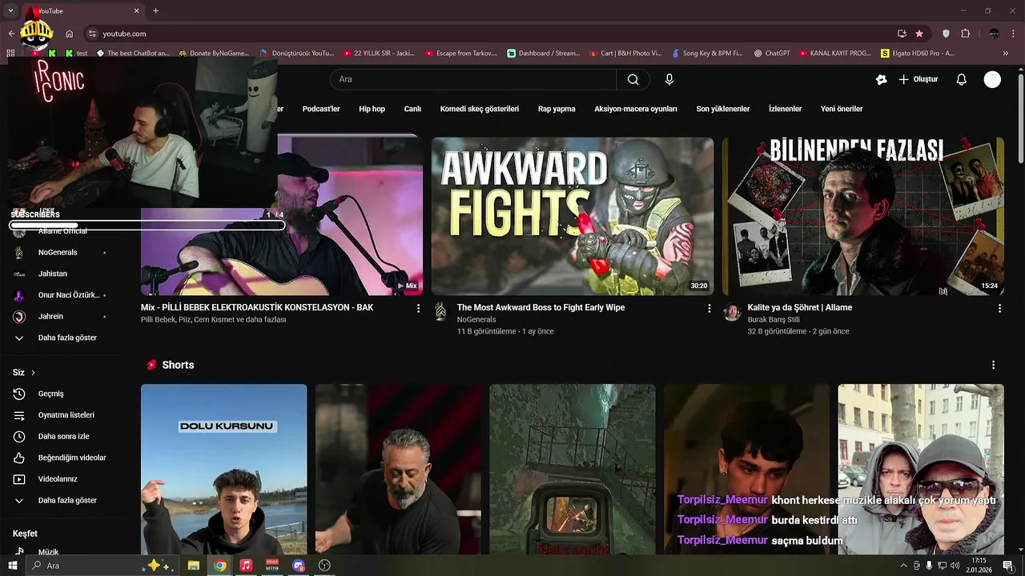Open Chrome extensions puzzle icon
The width and height of the screenshot is (1025, 576).
[965, 34]
